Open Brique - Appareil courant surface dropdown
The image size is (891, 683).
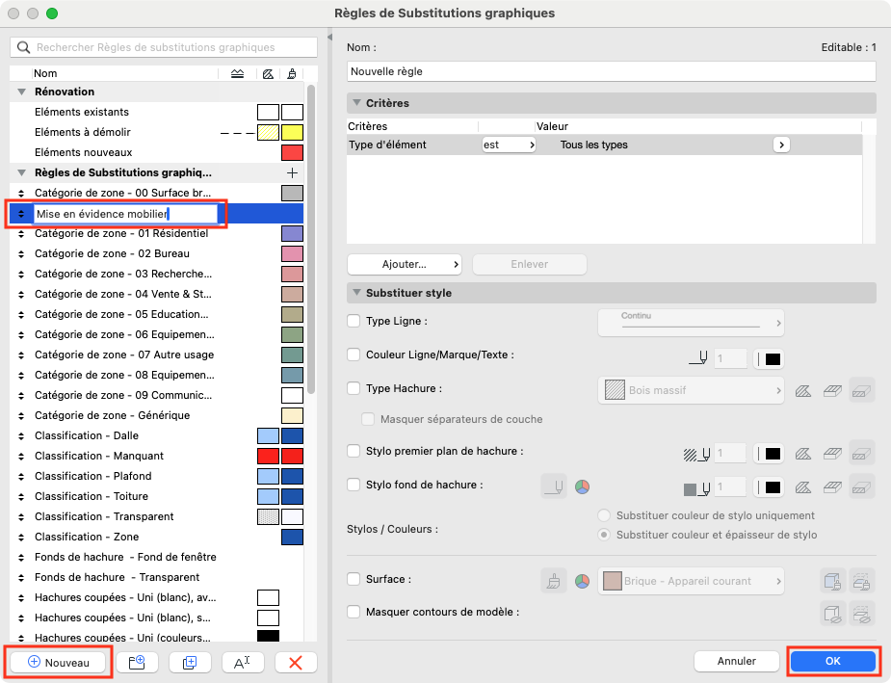click(691, 581)
